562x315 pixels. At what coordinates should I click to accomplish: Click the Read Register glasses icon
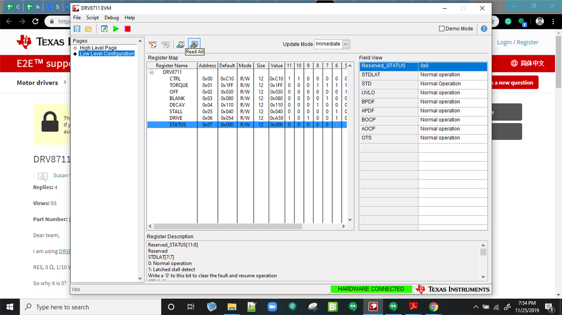click(181, 44)
